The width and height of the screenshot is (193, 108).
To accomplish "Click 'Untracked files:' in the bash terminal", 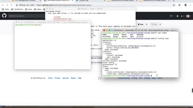I will [x=53, y=11].
